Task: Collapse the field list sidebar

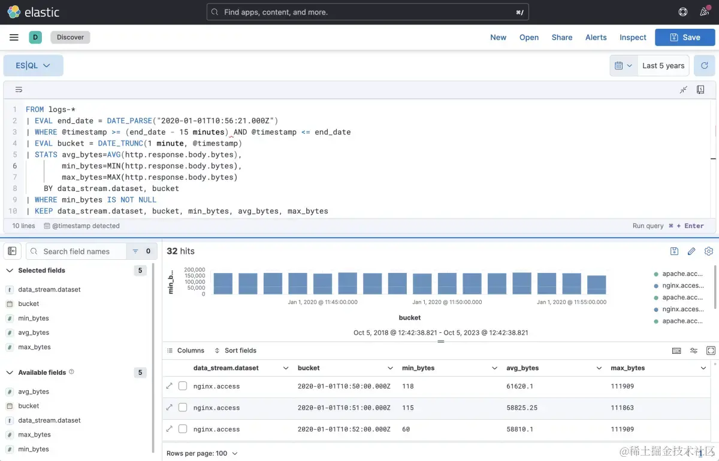Action: (x=12, y=251)
